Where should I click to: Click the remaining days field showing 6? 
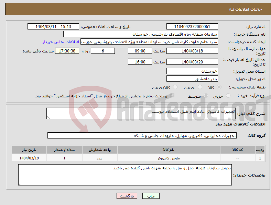pos(103,51)
